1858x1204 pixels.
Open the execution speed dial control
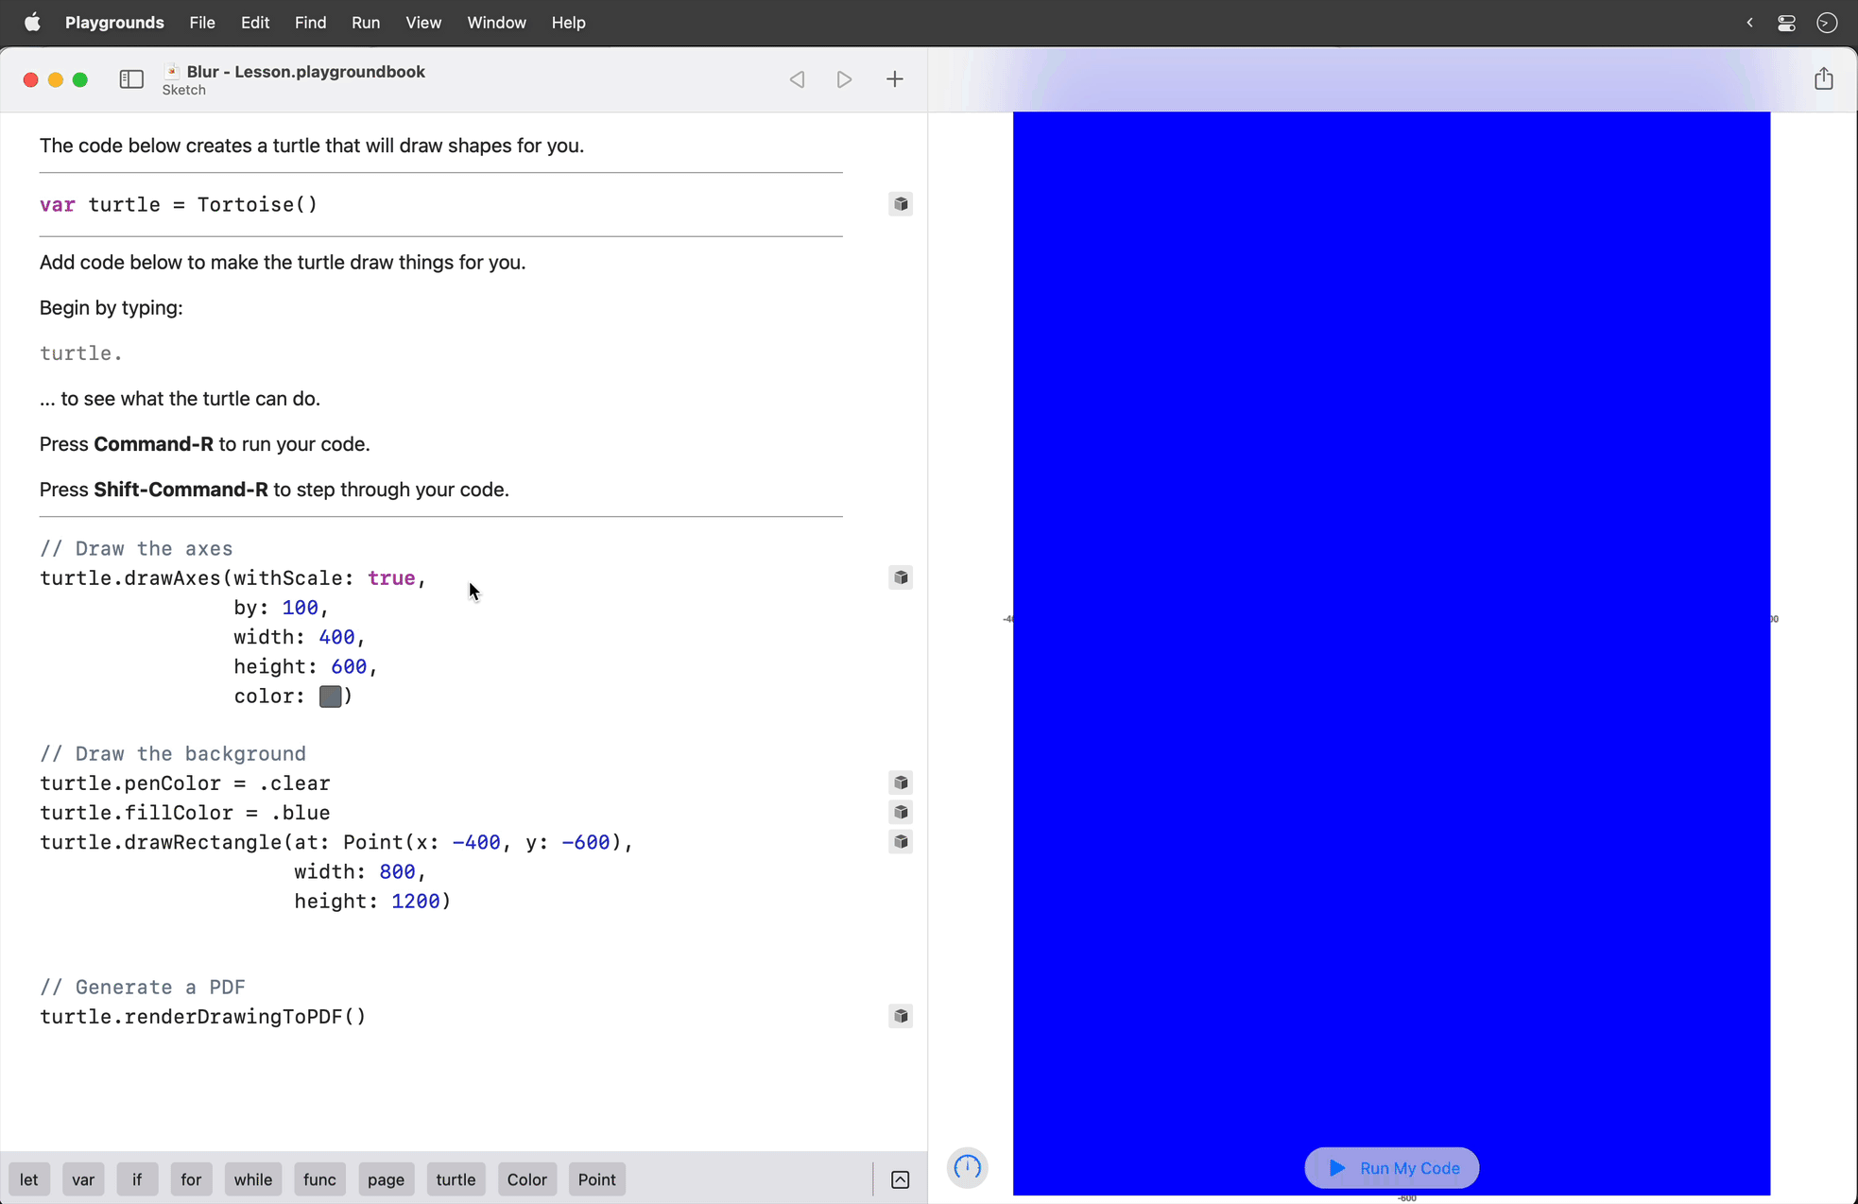pyautogui.click(x=966, y=1168)
